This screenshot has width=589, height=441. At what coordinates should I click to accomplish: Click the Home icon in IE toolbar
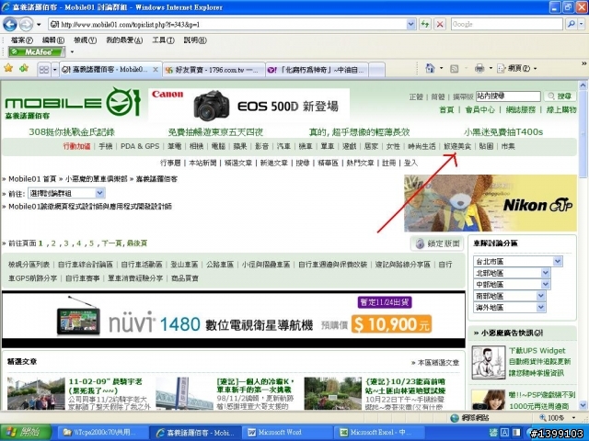430,68
